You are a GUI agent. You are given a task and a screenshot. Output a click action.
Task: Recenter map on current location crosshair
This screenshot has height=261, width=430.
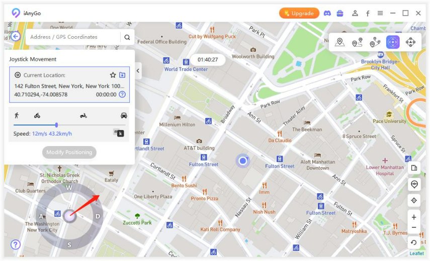coord(414,200)
